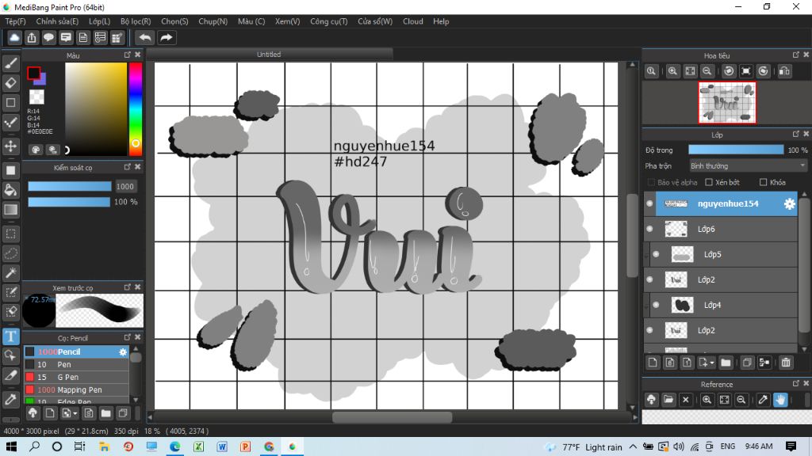Click the horizontal canvas scrollbar
Image resolution: width=812 pixels, height=456 pixels.
point(392,416)
